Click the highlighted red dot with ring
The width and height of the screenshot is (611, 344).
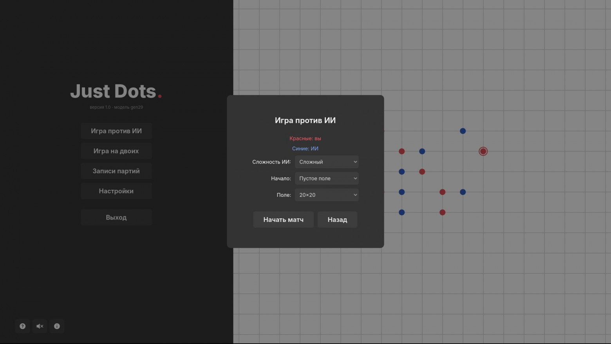pyautogui.click(x=483, y=151)
